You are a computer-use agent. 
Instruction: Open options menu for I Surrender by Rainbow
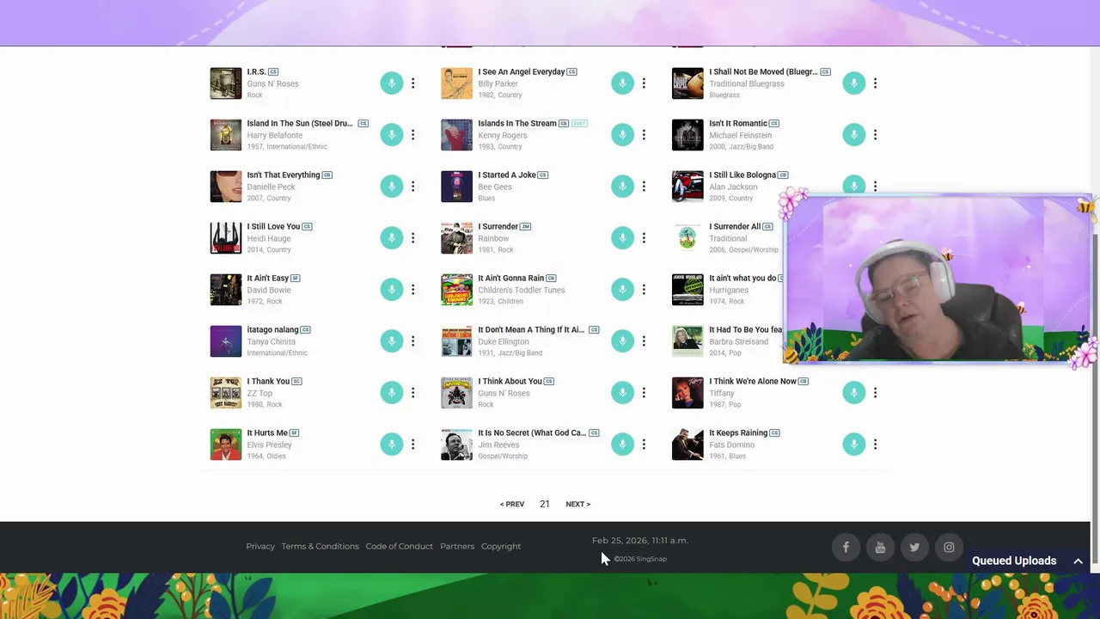(x=644, y=237)
